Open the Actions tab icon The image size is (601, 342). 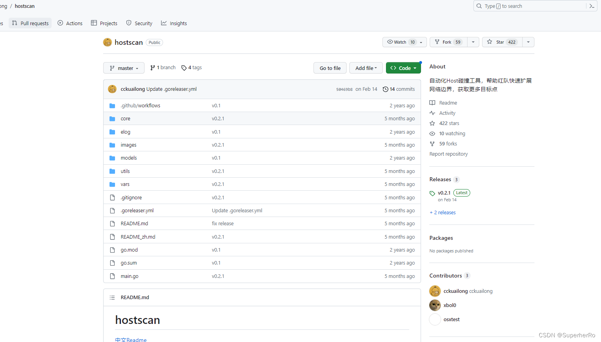60,23
